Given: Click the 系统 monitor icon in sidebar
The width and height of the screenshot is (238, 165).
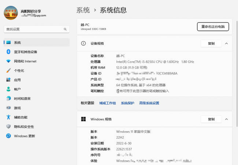Looking at the screenshot, I should click(8, 42).
